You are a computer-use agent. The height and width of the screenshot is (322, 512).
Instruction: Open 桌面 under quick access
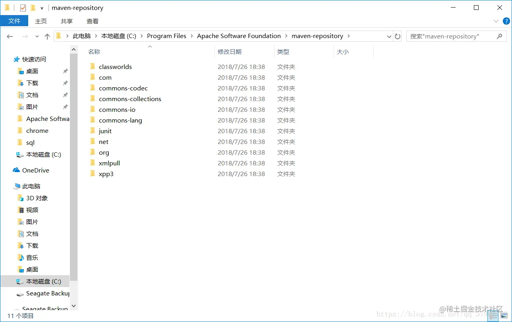point(32,71)
